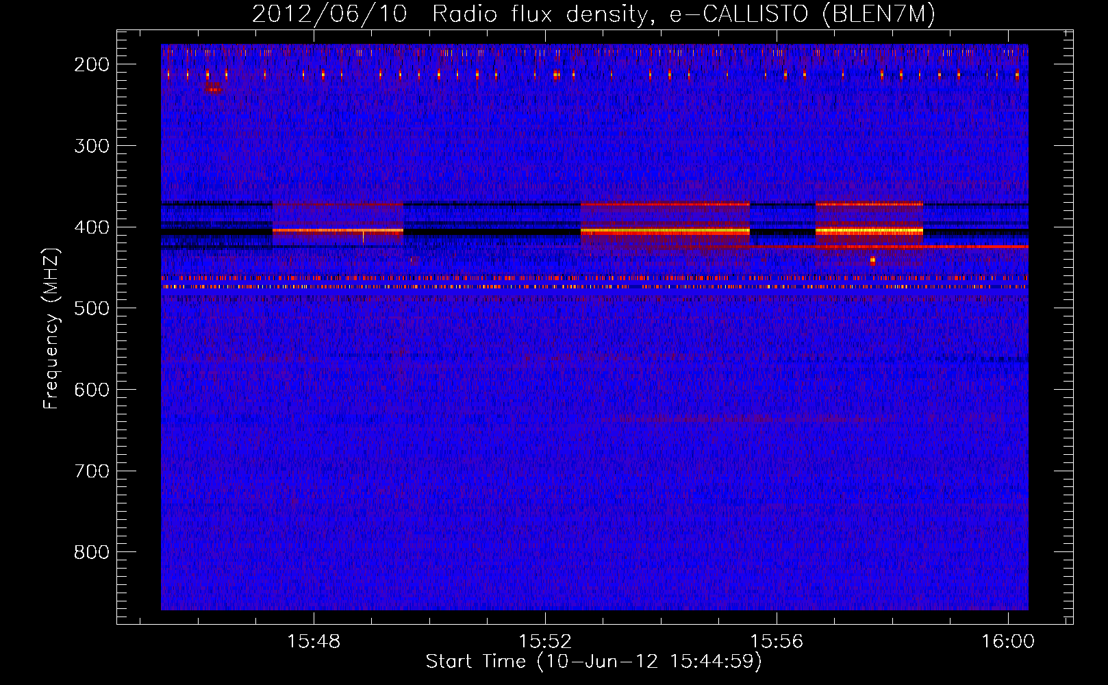Click the 600 frequency tick label
1108x685 pixels.
[92, 390]
